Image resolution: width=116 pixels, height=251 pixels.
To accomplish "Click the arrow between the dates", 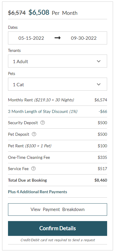I will [57, 38].
